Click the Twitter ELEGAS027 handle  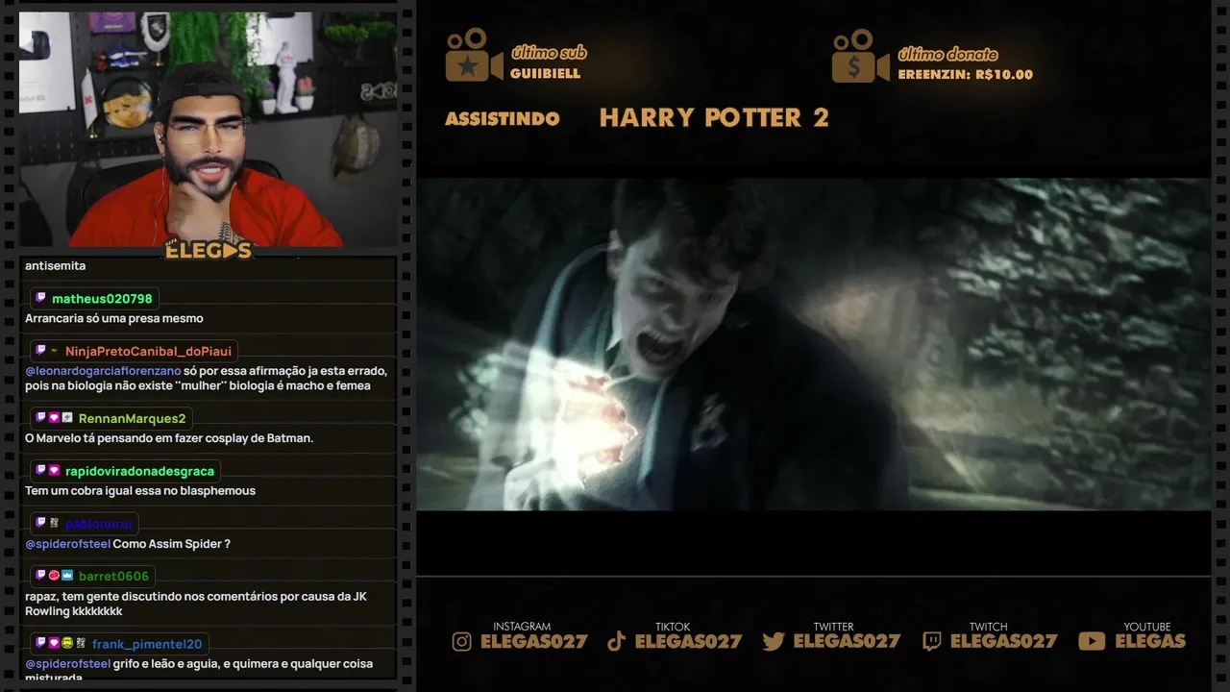[847, 642]
